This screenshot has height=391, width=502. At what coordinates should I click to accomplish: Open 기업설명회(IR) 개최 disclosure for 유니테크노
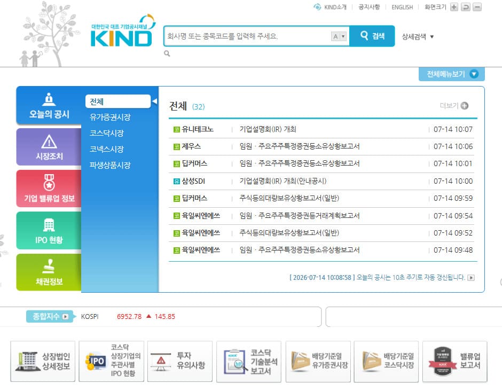click(x=268, y=129)
